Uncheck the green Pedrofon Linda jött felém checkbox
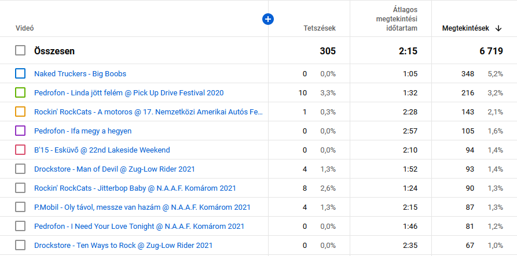The width and height of the screenshot is (517, 256). 20,92
